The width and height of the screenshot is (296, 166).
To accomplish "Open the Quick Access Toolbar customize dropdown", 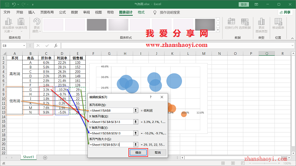I will pyautogui.click(x=33, y=4).
